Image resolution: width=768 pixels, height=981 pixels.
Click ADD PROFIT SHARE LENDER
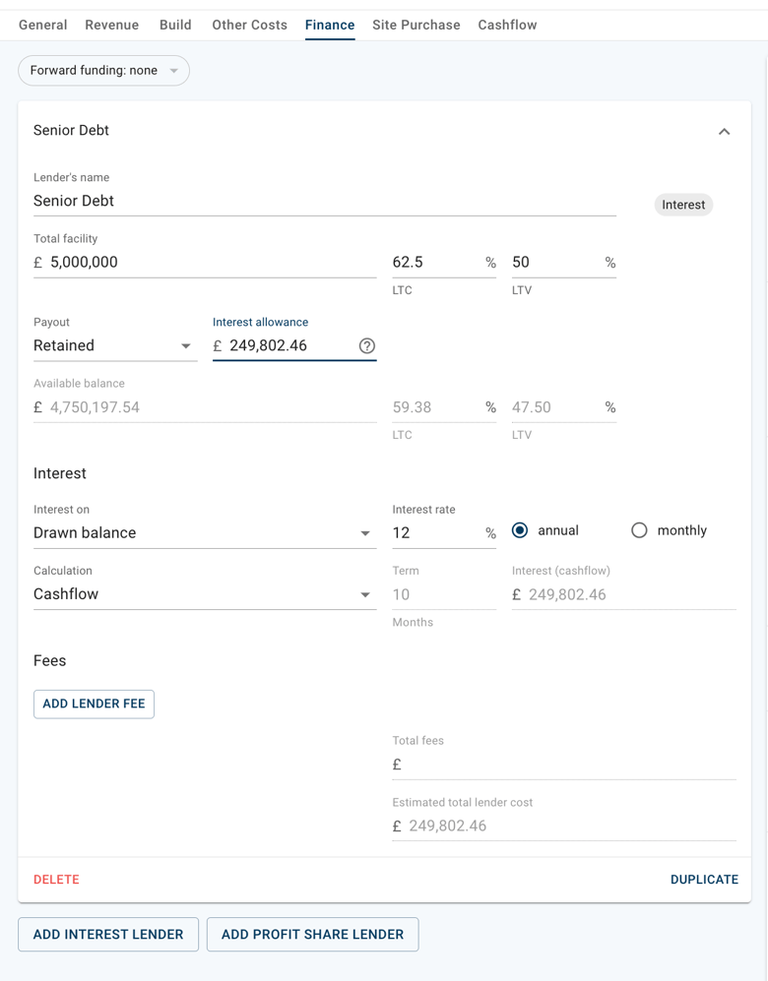[312, 934]
